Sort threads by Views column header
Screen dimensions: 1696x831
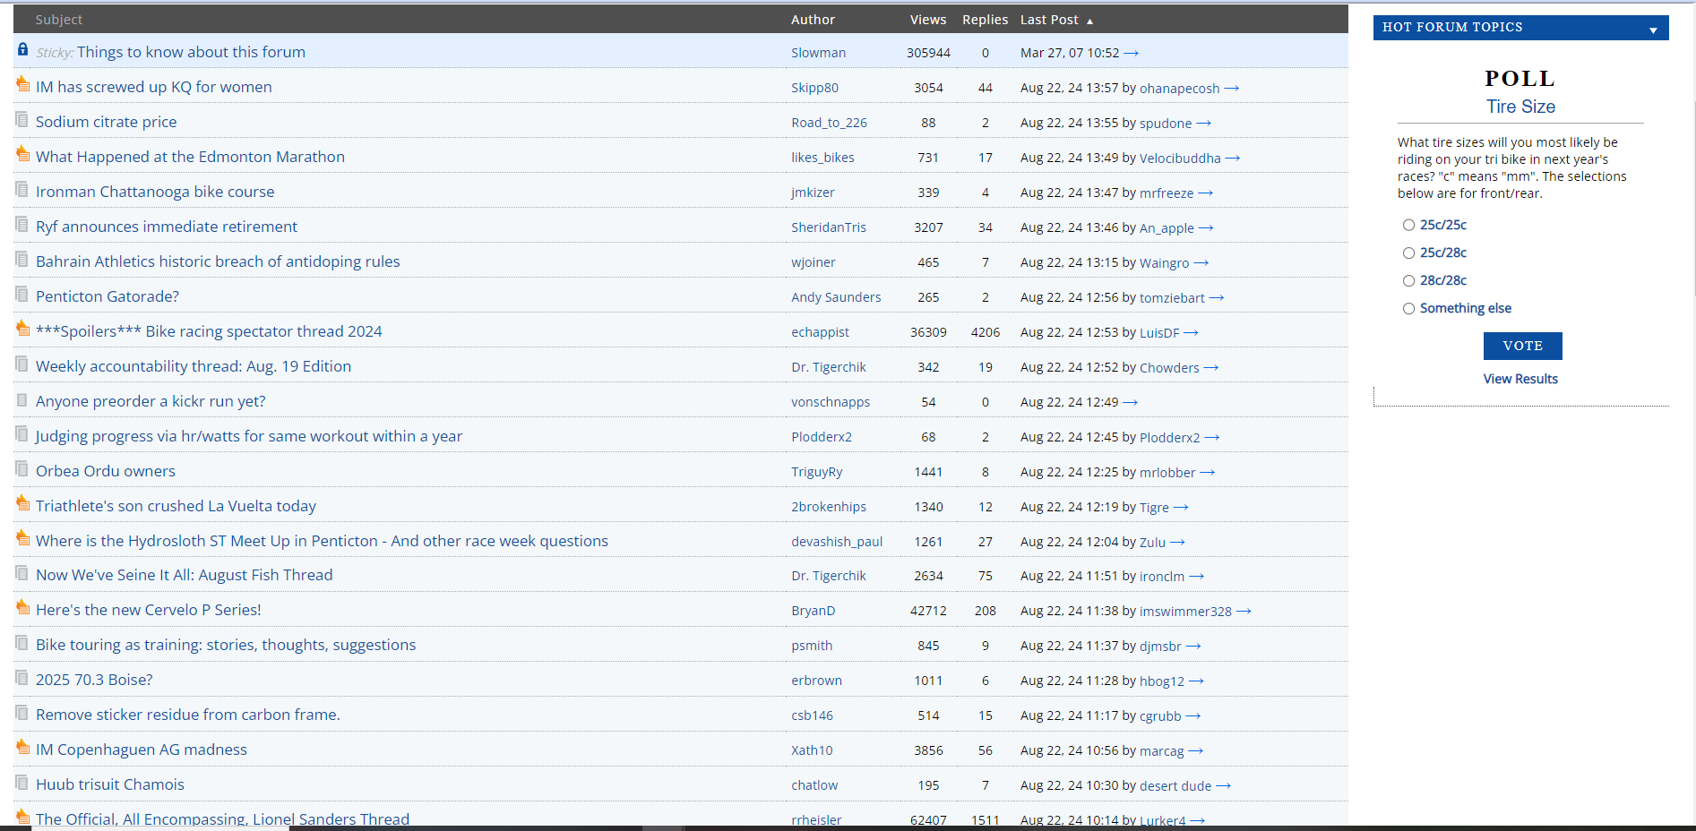pyautogui.click(x=927, y=20)
